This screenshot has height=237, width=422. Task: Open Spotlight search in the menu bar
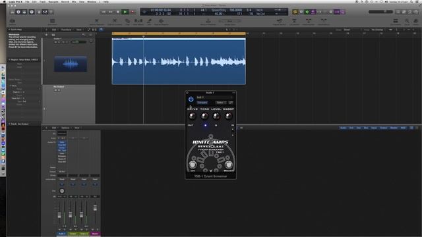coord(411,1)
